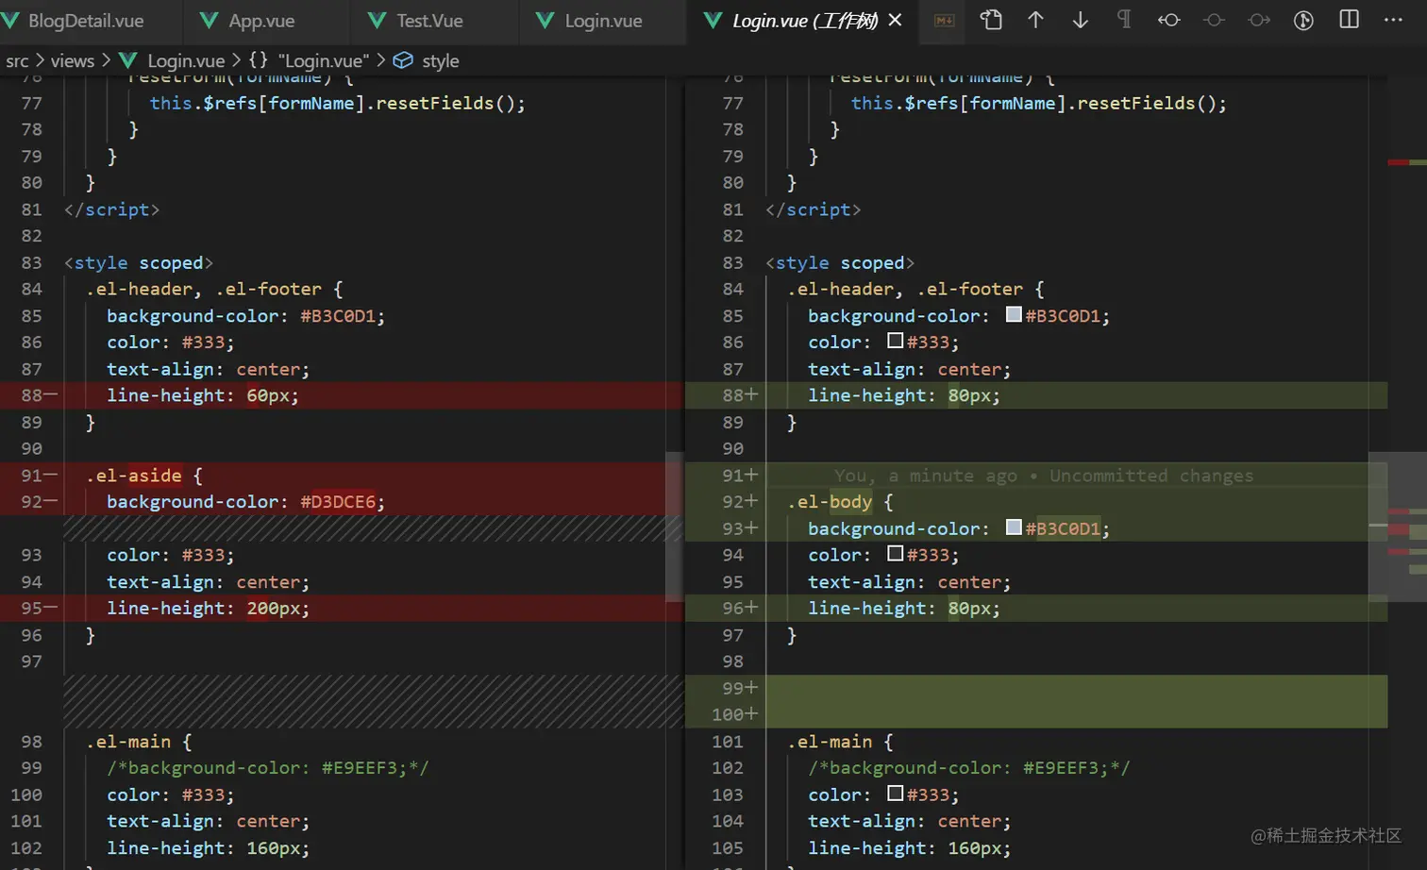Click the Open File icon in editor toolbar
Viewport: 1427px width, 870px height.
991,20
